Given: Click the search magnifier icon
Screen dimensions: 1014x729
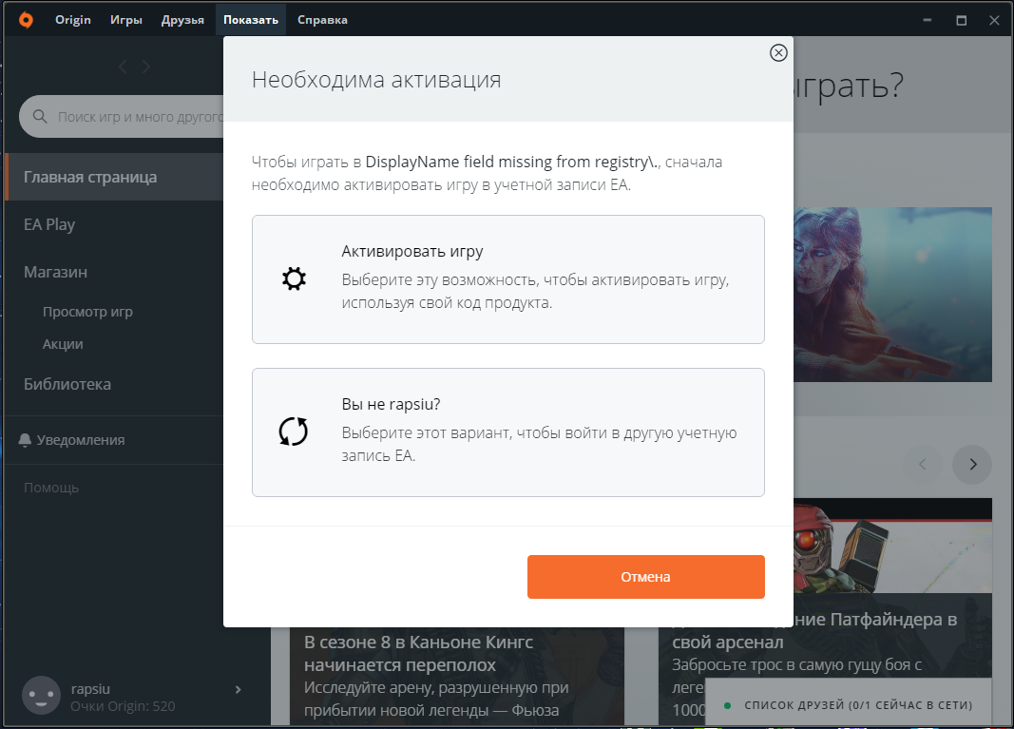Looking at the screenshot, I should pos(40,117).
